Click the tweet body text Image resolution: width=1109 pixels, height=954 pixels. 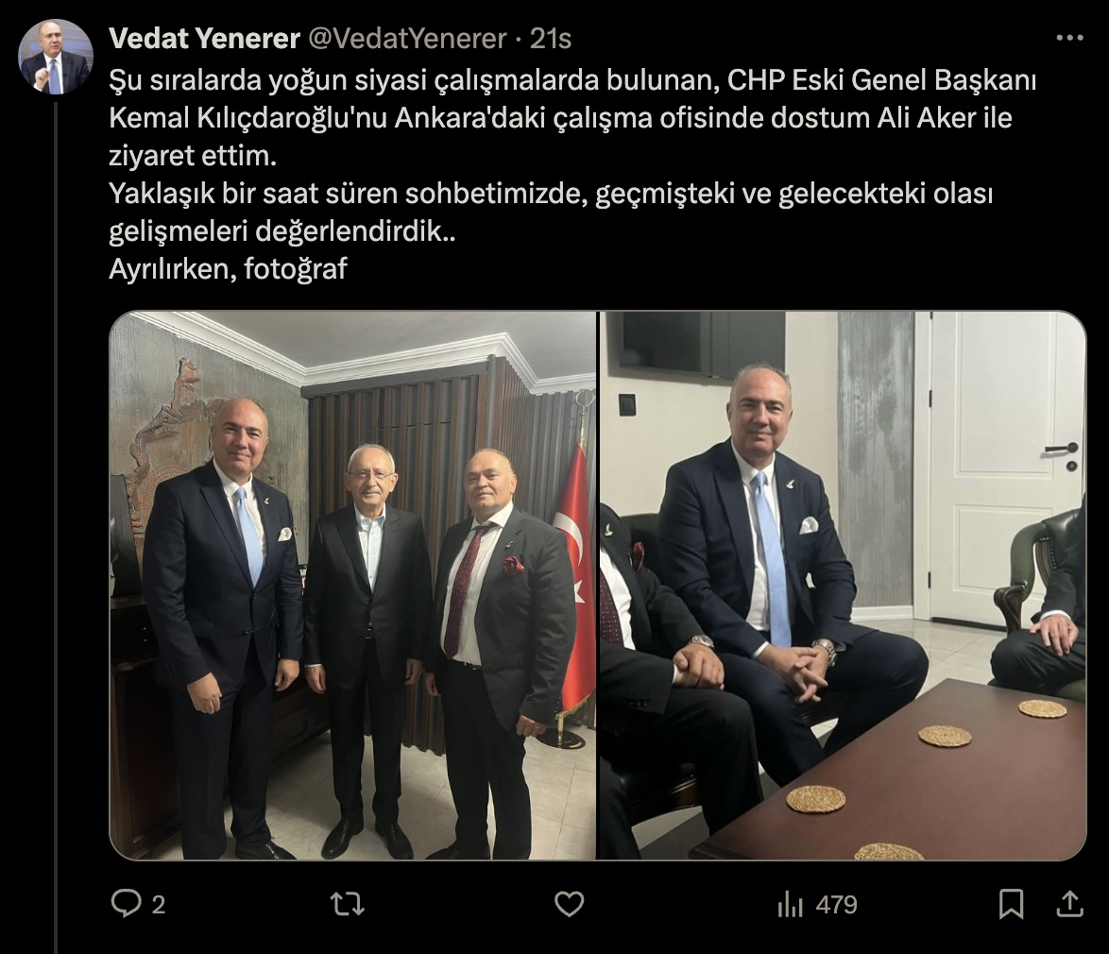572,174
